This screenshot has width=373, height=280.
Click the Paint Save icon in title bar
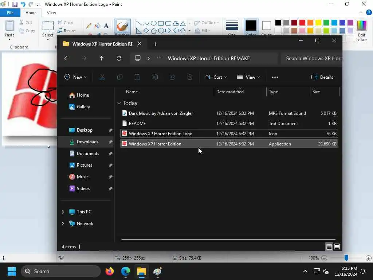pos(15,4)
